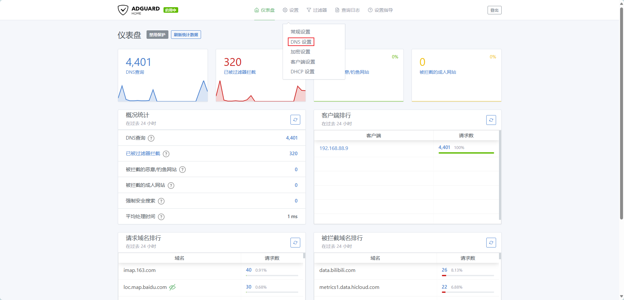Click the green 100% usage bar for 192.168.88.9

click(x=466, y=153)
